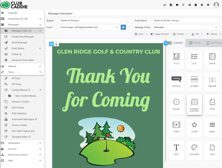This screenshot has width=222, height=168.
Task: Pick the Button content block
Action: pos(176,81)
